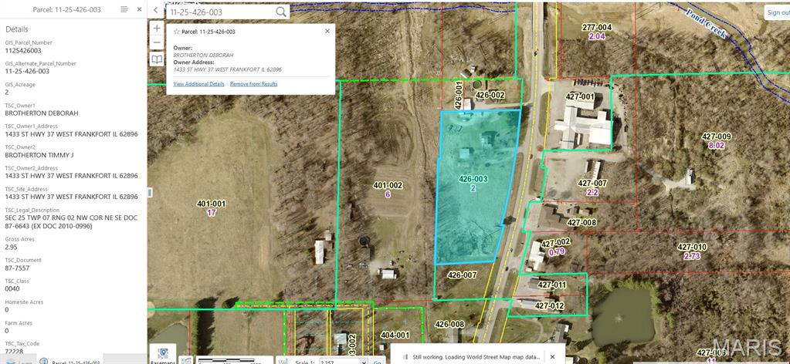Click Remove from Results link
Image resolution: width=790 pixels, height=364 pixels.
coord(253,84)
